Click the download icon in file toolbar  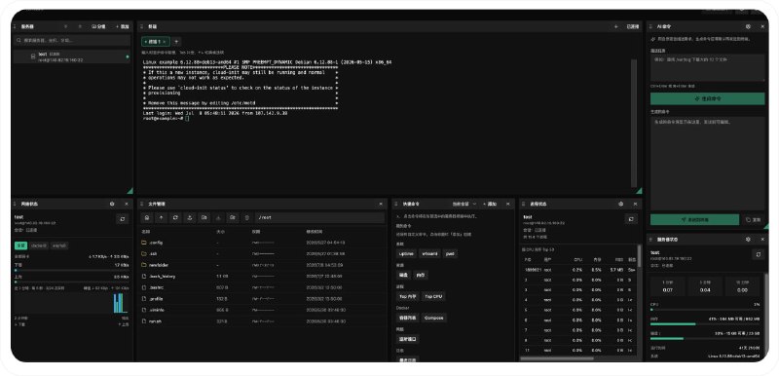coord(217,217)
